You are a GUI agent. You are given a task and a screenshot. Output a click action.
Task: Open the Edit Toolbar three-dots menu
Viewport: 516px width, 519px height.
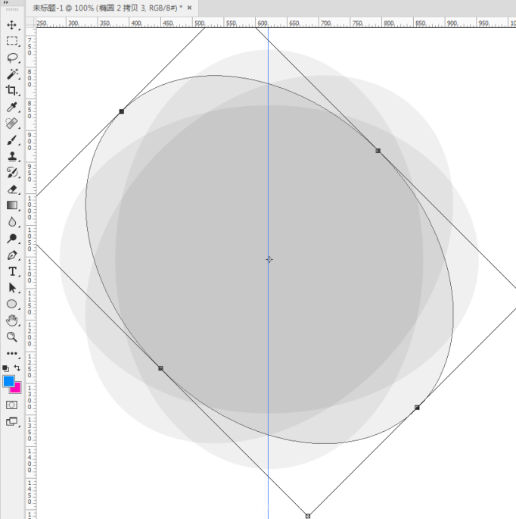12,353
